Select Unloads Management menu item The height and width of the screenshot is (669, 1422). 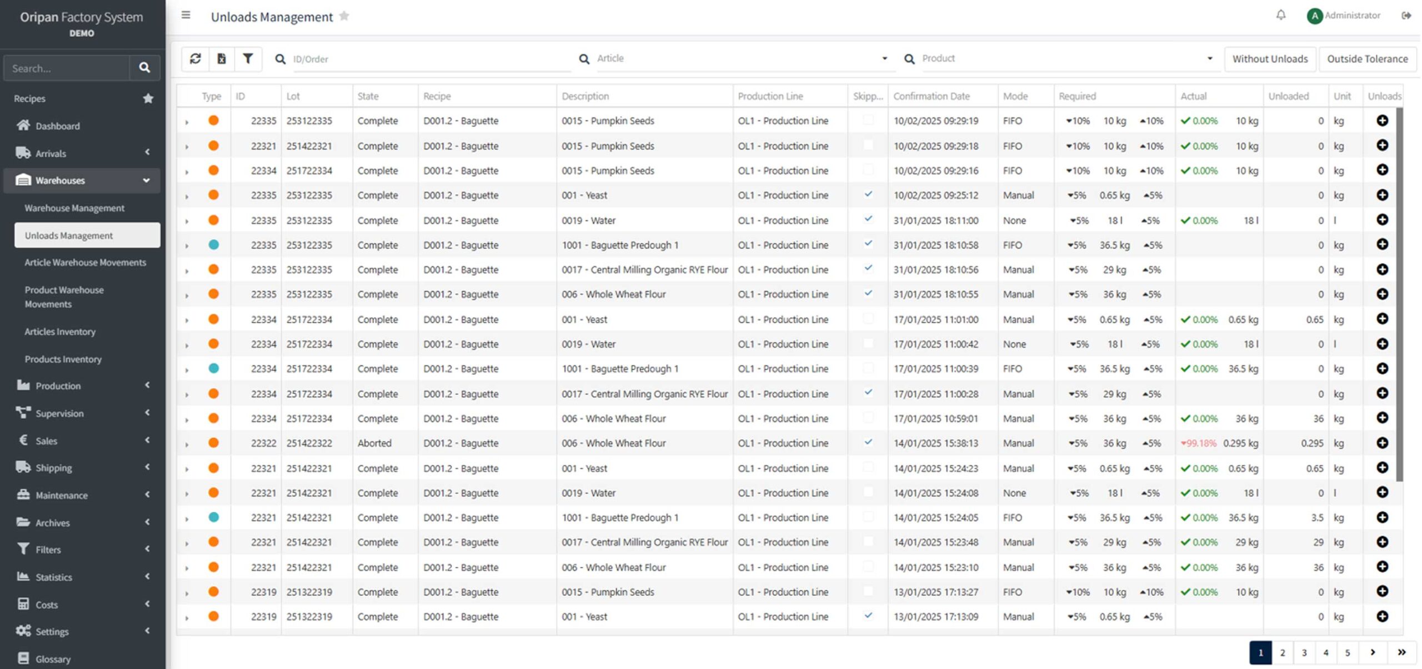pyautogui.click(x=87, y=235)
